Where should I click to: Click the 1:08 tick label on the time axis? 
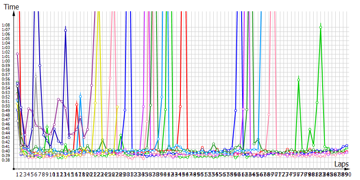[x=6, y=25]
